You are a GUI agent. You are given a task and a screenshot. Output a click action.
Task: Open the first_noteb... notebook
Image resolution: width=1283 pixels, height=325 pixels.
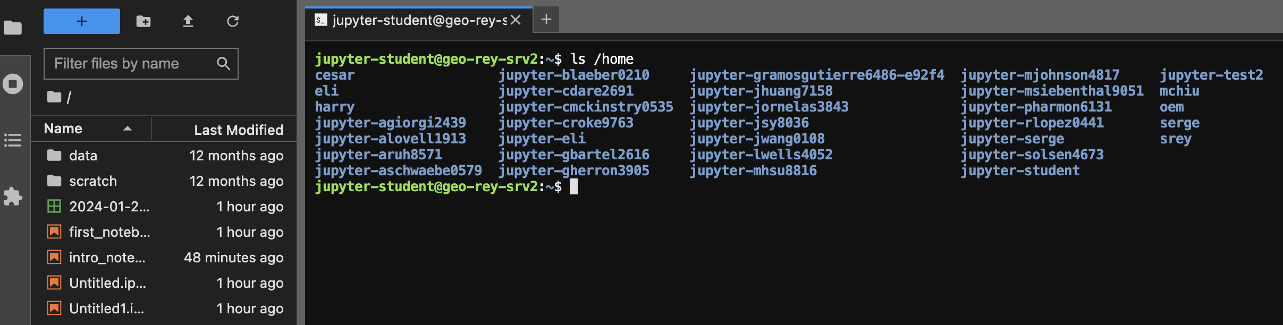click(109, 232)
